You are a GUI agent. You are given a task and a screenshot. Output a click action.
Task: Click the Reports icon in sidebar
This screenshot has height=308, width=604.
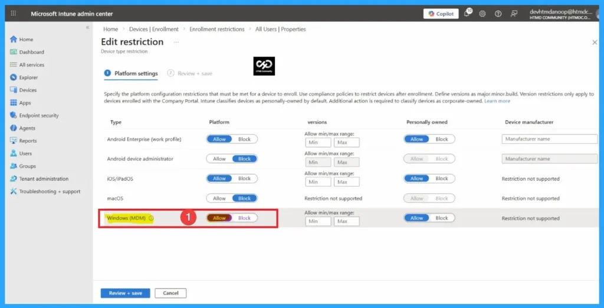[14, 140]
